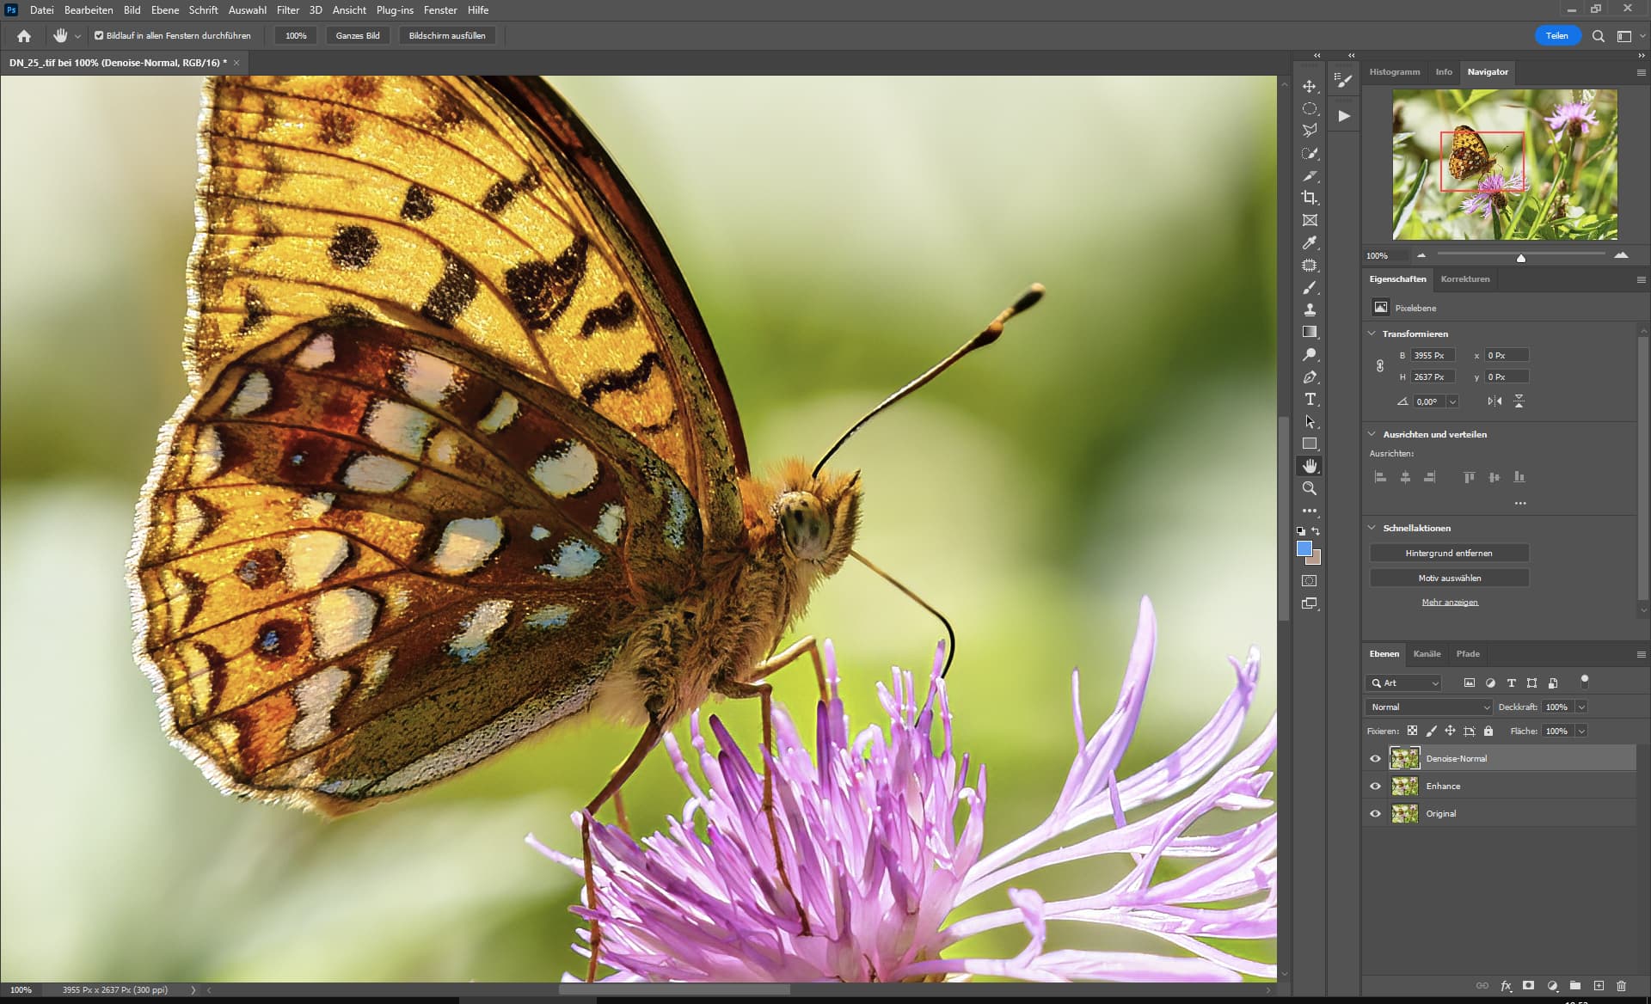This screenshot has height=1004, width=1651.
Task: Select the Eyedropper tool
Action: tap(1309, 242)
